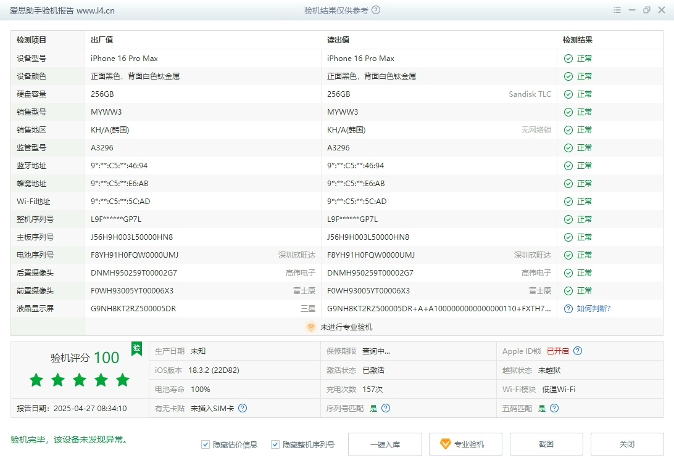Click the help icon next to 序列号匹配
Screen dimensions: 674x466
pyautogui.click(x=386, y=408)
